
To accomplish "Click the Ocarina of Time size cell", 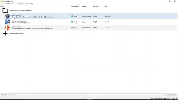I will tap(107, 16).
